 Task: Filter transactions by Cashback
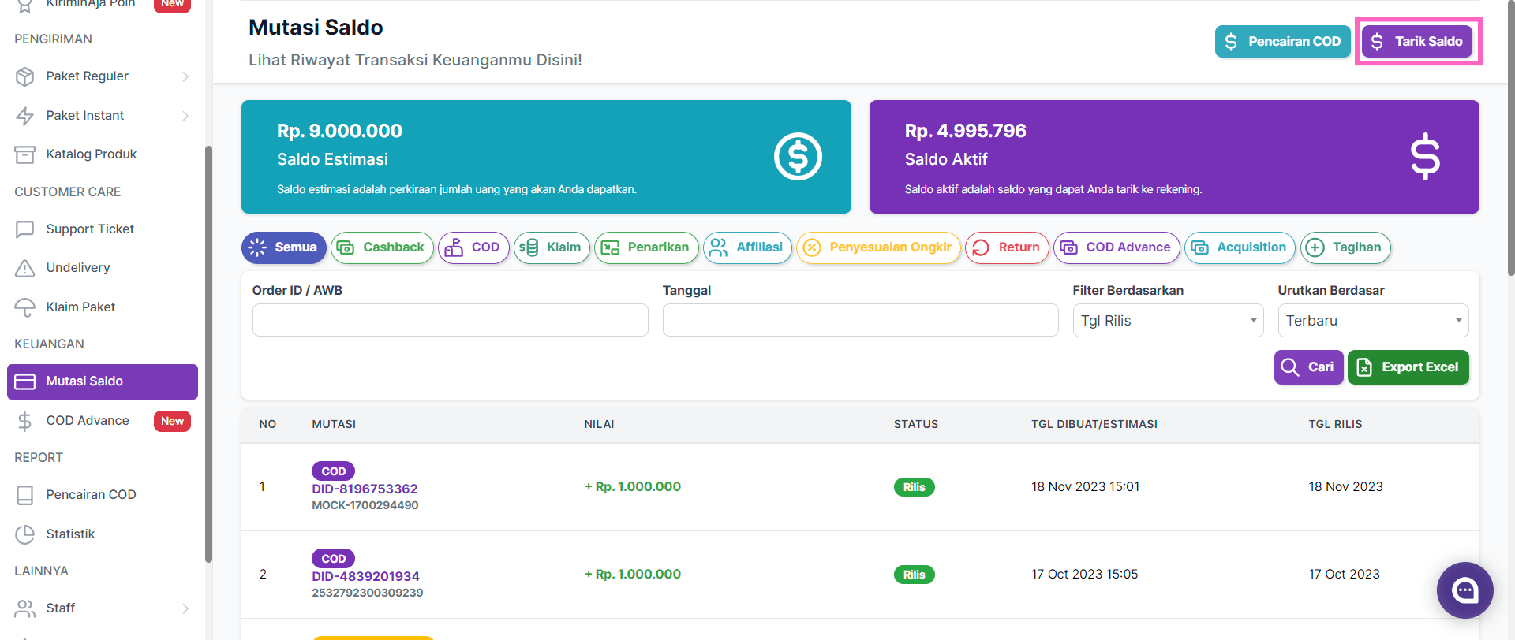tap(382, 247)
